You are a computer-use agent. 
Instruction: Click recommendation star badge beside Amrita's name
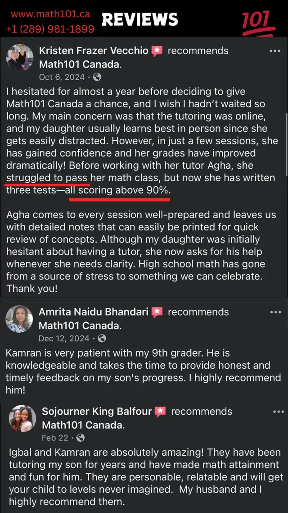click(x=157, y=312)
